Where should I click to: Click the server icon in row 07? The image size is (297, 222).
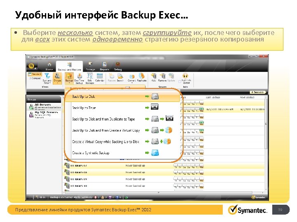(x=67, y=166)
